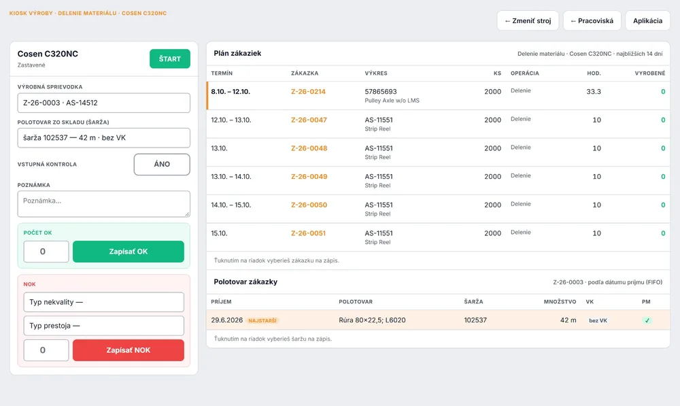
Task: Go back via Zmeniť stroj button
Action: point(528,21)
